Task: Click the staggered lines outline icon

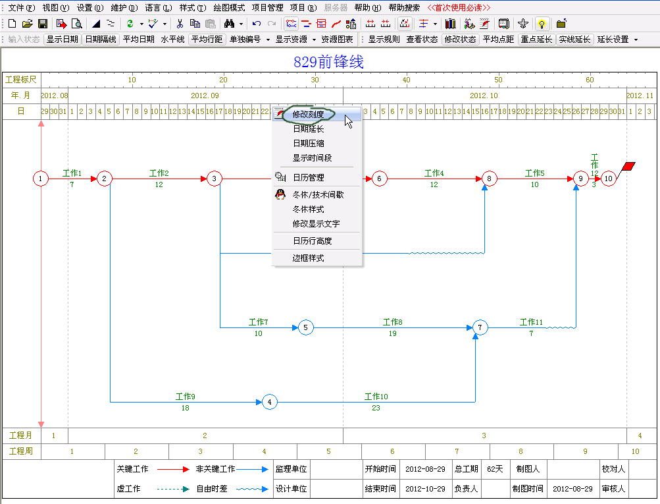Action: (x=111, y=24)
